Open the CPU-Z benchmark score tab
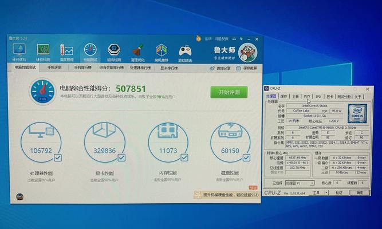This screenshot has height=229, width=382. click(x=344, y=97)
